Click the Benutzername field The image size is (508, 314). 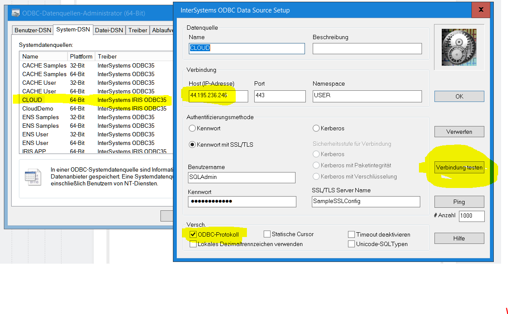242,177
